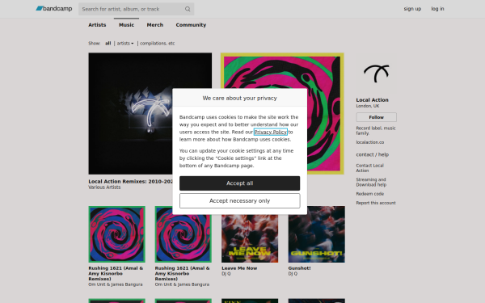Follow the Local Action label
This screenshot has height=303, width=485.
(x=376, y=117)
